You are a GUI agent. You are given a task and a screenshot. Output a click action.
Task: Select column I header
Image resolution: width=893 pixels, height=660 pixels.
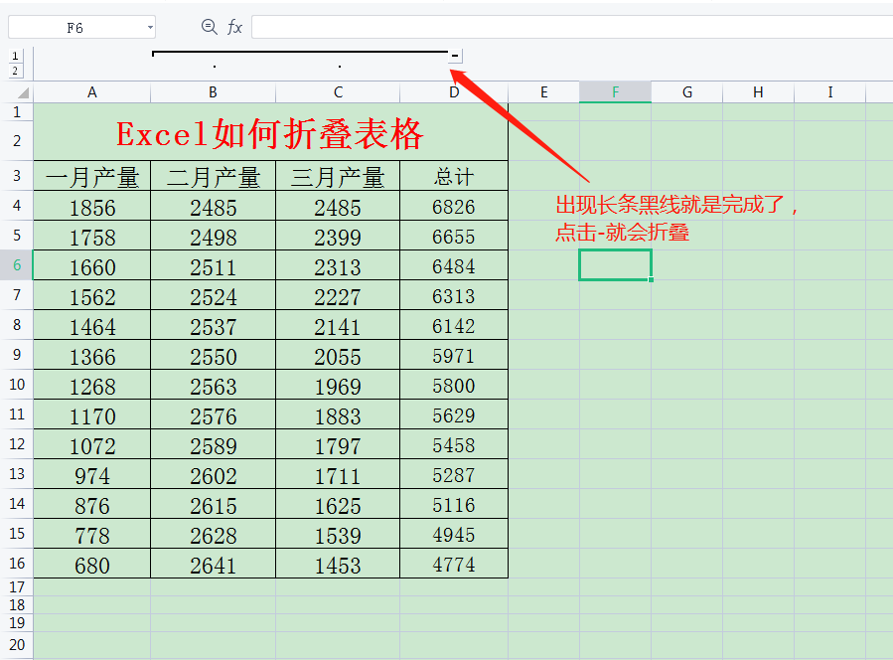[x=829, y=92]
